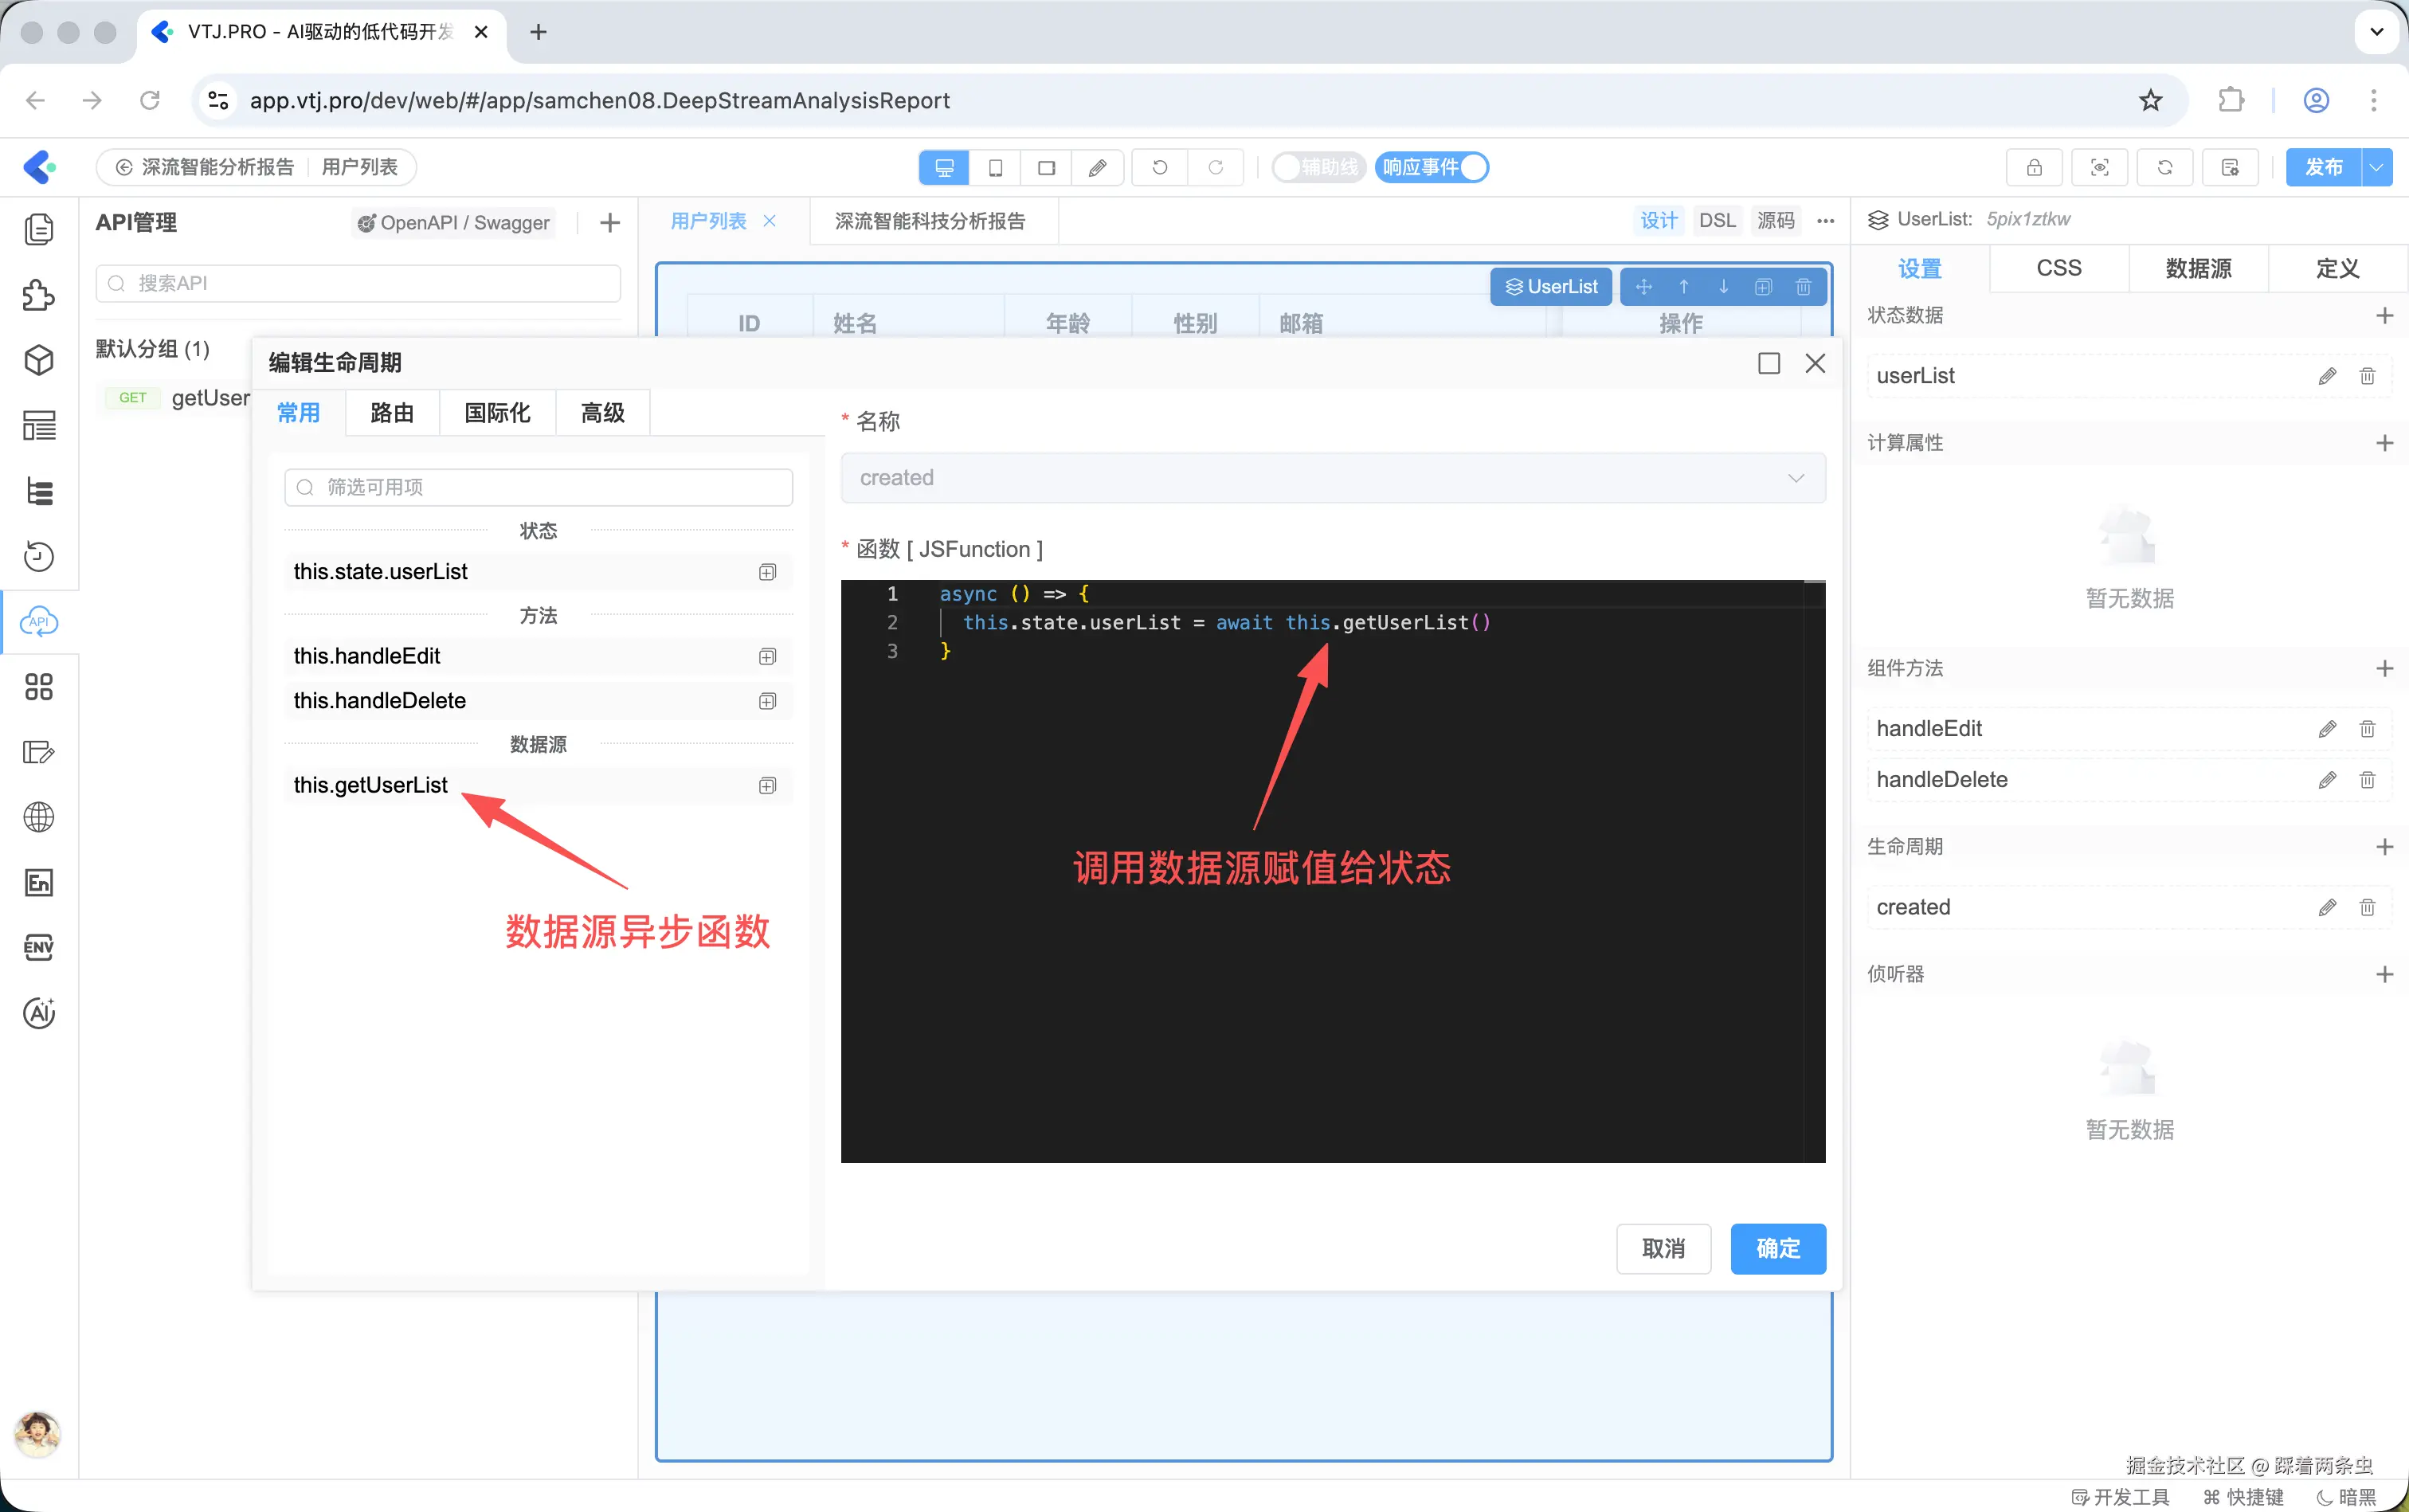This screenshot has height=1512, width=2409.
Task: Click the 确定 confirm button
Action: point(1777,1248)
